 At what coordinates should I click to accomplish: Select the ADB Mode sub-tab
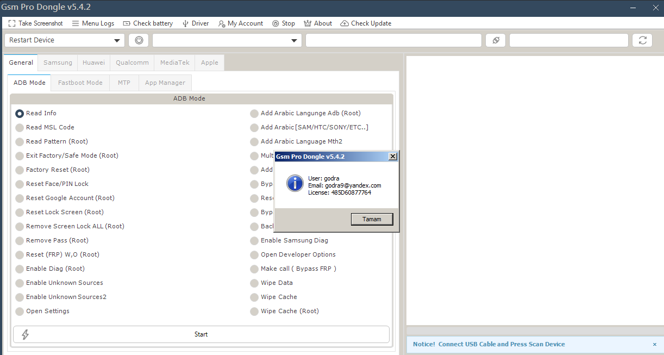[29, 83]
